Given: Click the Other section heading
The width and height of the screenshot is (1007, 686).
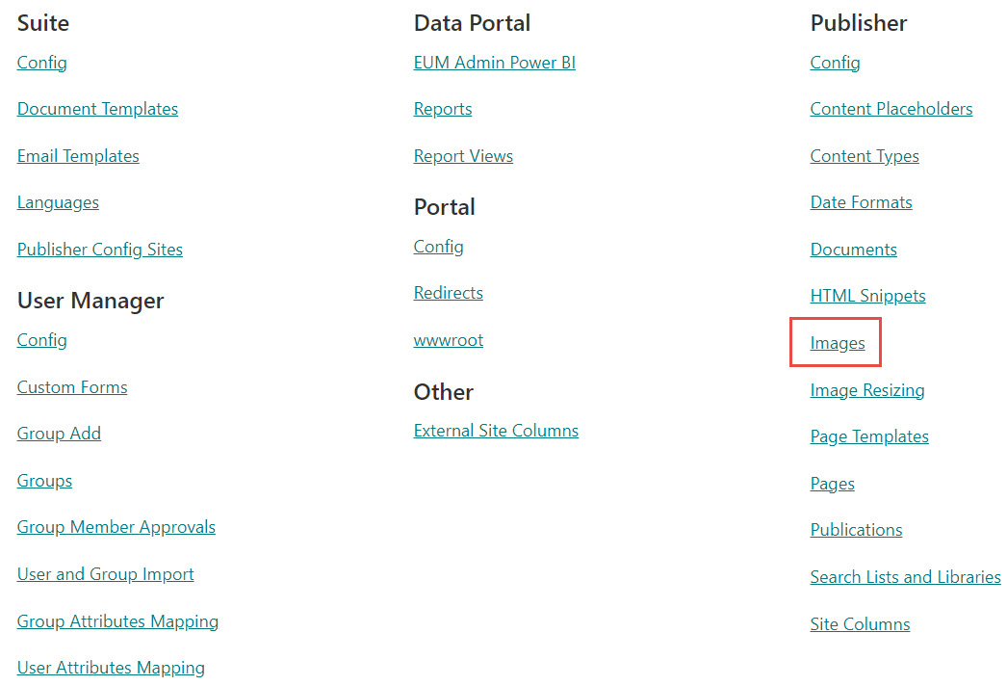Looking at the screenshot, I should point(444,391).
